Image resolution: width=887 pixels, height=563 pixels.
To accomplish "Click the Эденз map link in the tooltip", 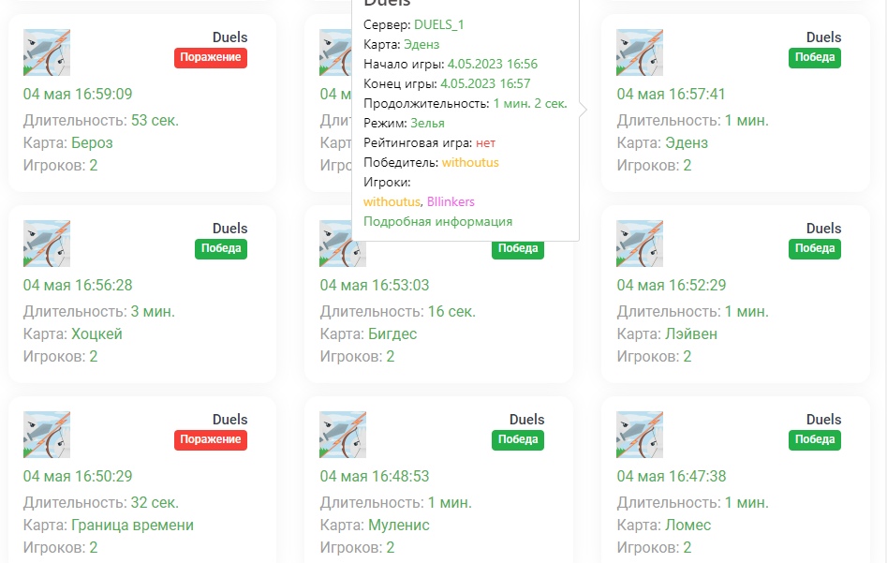I will click(x=422, y=44).
